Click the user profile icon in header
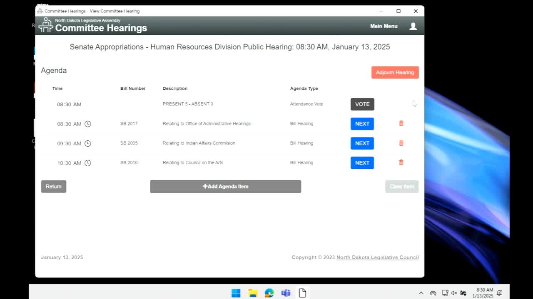Screen dimensions: 533x299 coord(413,26)
